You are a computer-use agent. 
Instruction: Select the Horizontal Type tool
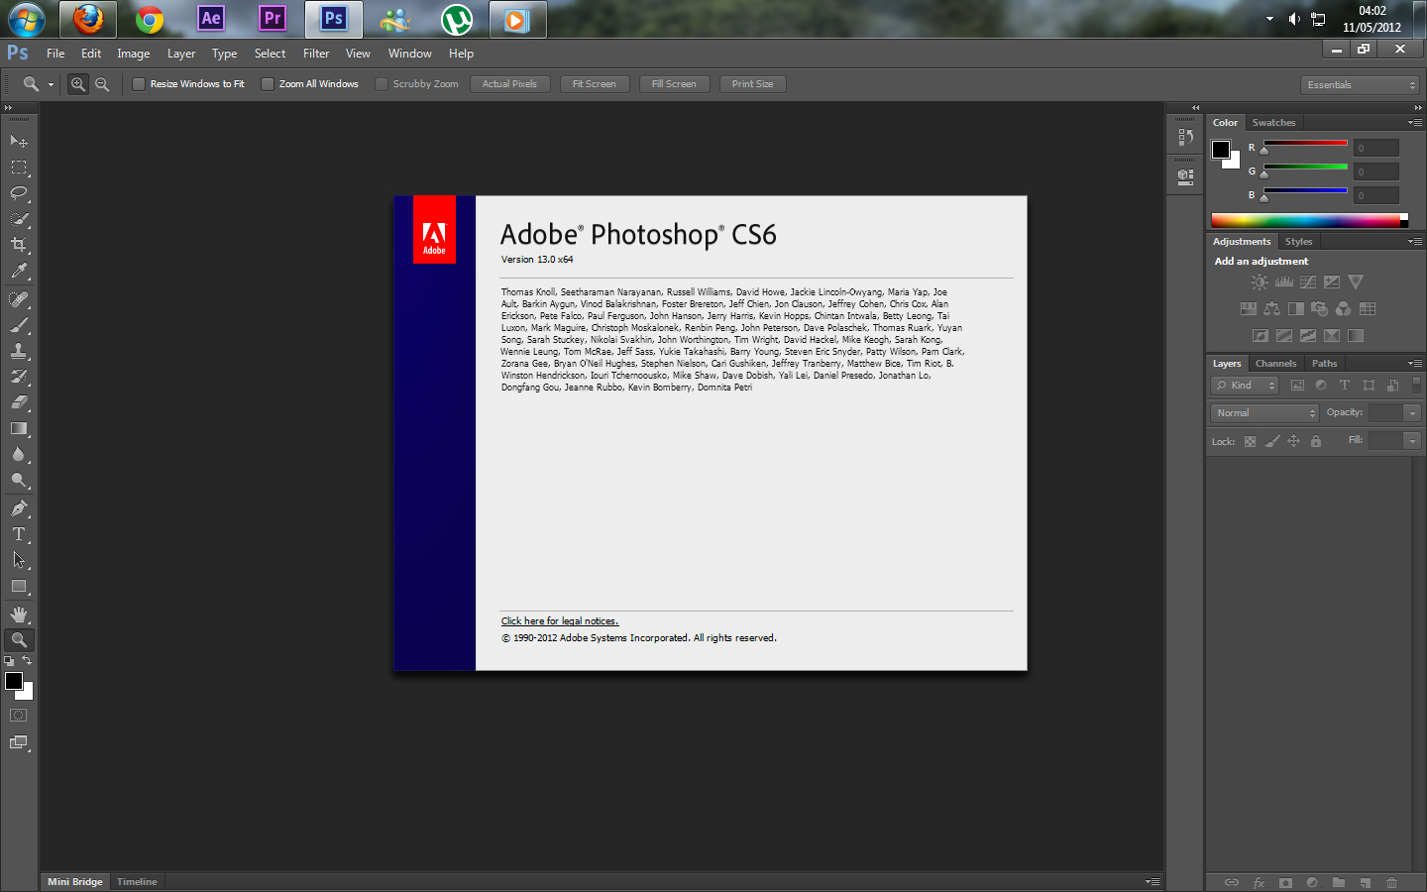(19, 534)
